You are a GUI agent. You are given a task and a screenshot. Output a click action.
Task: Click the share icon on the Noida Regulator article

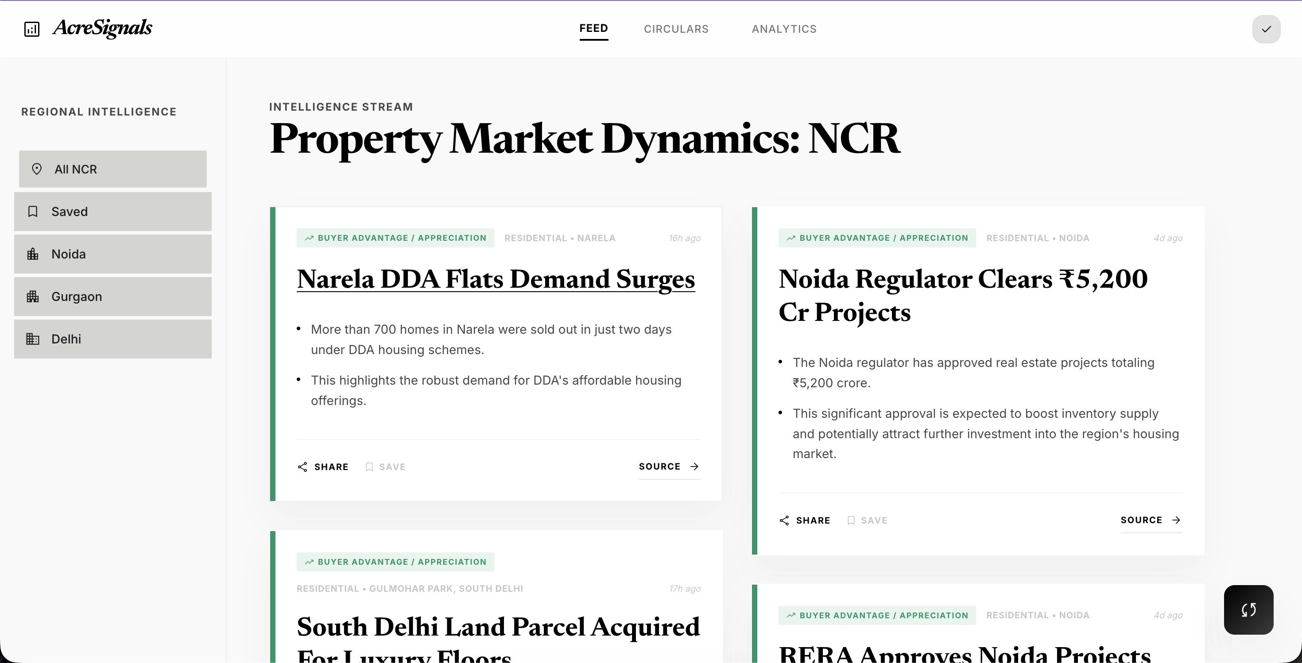point(784,520)
